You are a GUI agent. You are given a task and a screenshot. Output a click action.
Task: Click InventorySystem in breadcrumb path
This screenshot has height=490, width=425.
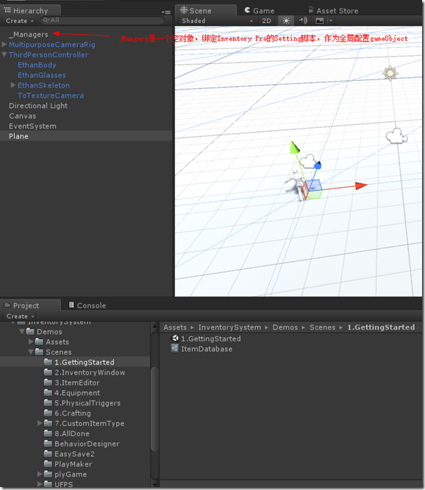229,327
